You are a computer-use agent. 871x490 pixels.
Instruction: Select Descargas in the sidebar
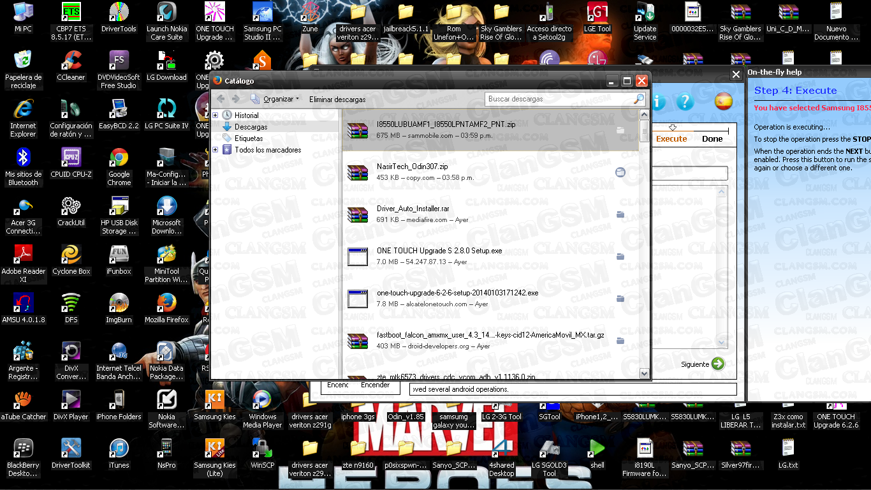(251, 127)
